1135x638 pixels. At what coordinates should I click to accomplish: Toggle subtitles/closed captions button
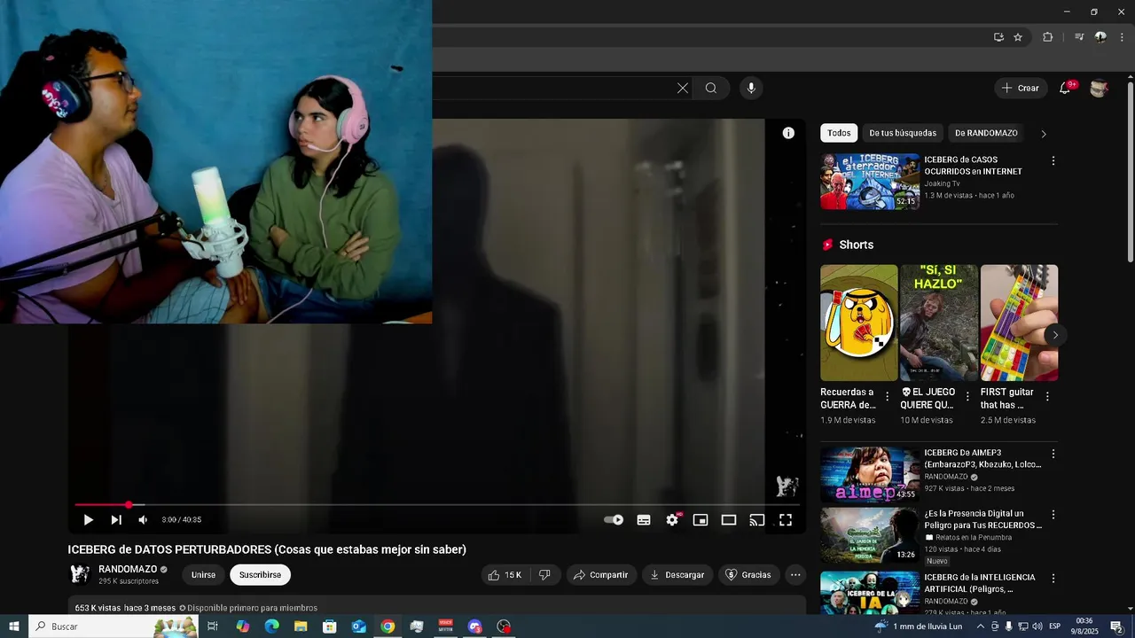pyautogui.click(x=644, y=520)
